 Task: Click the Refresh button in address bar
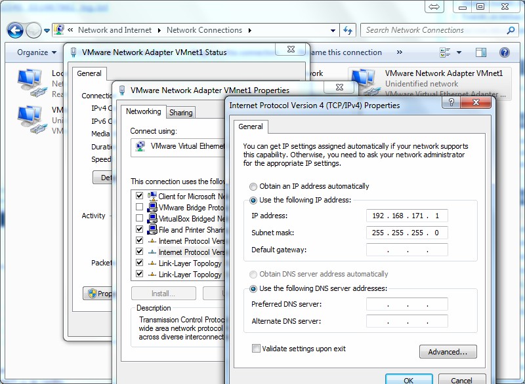click(348, 30)
